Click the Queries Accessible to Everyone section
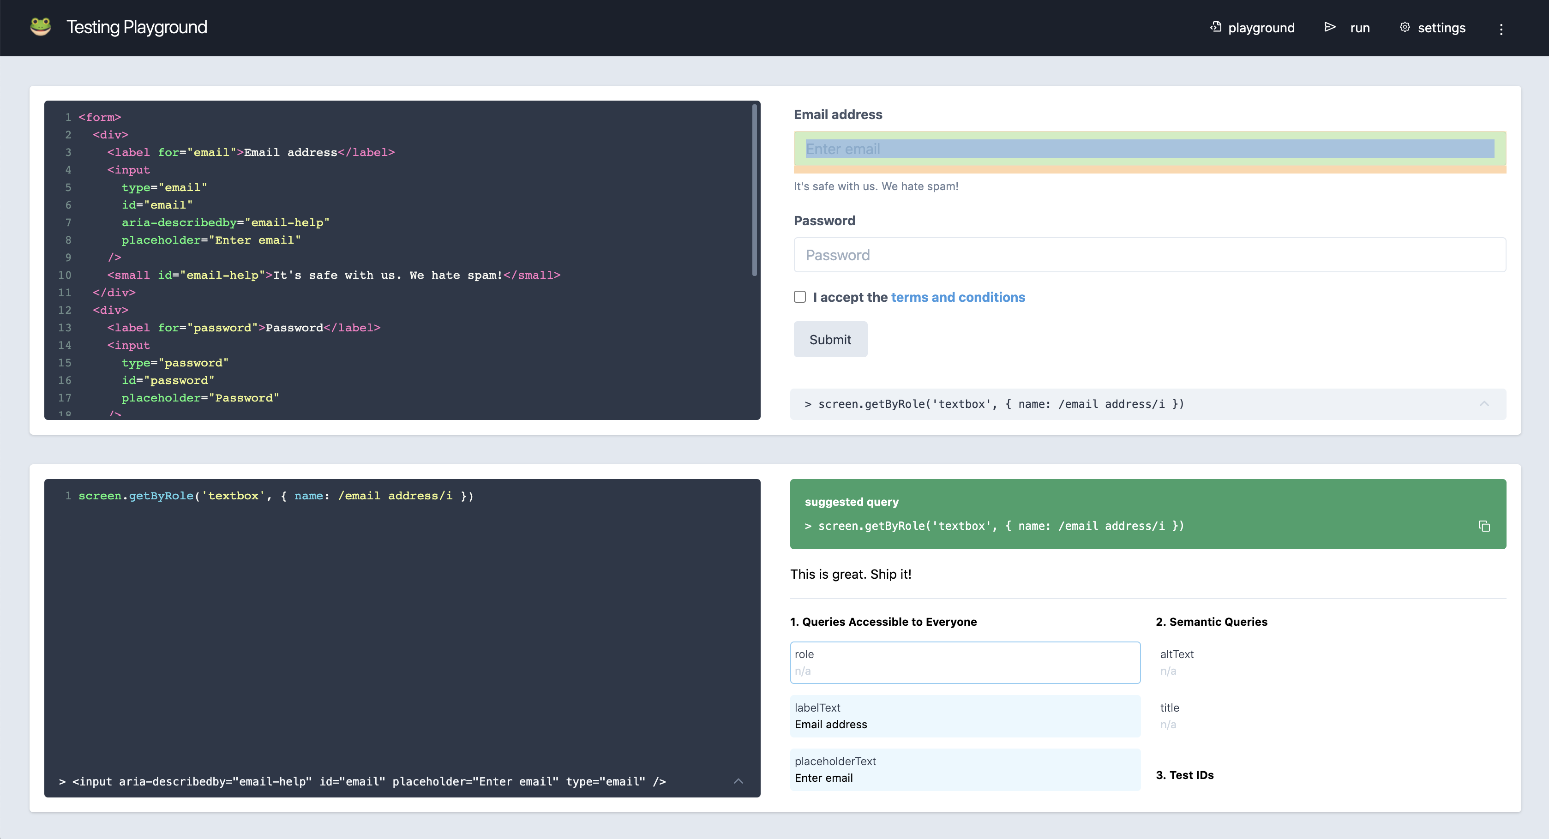1549x839 pixels. point(883,621)
